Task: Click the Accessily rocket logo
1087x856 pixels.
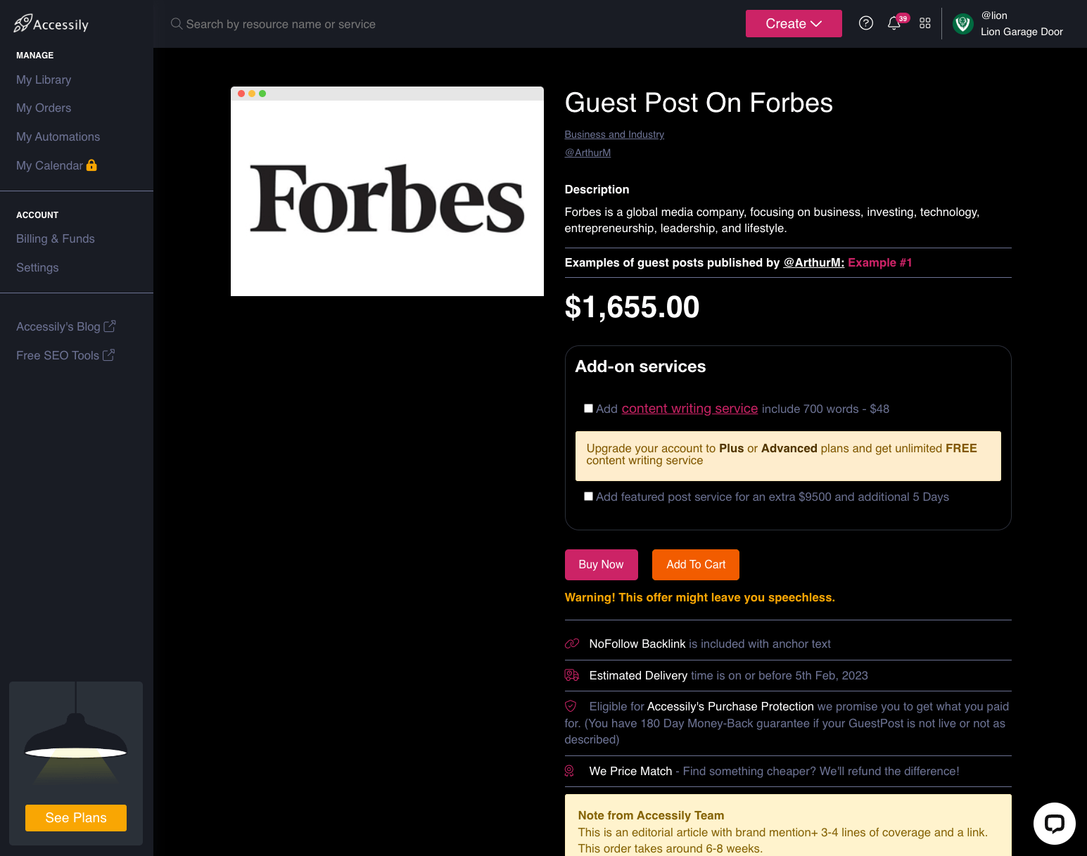Action: pyautogui.click(x=22, y=22)
